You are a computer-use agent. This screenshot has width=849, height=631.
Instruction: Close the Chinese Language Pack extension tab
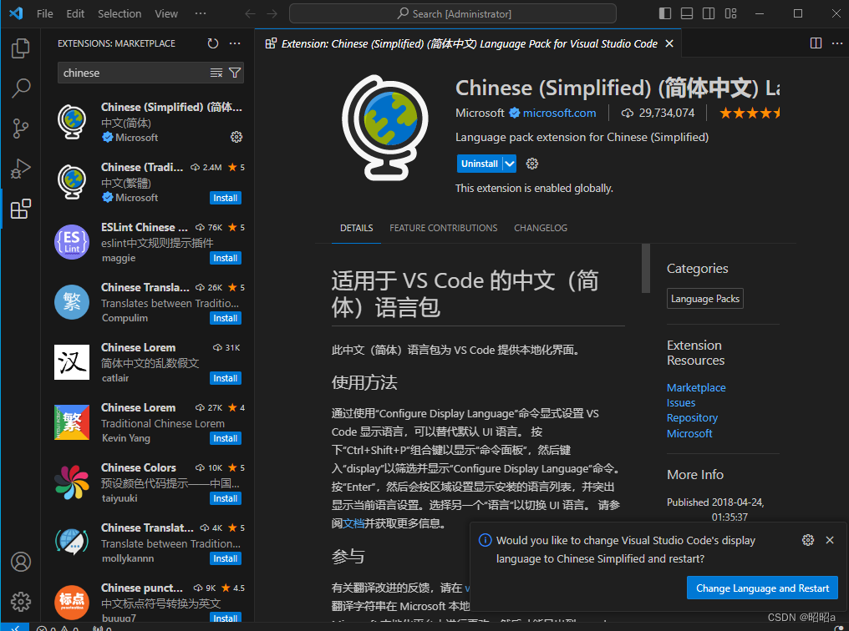click(x=669, y=43)
